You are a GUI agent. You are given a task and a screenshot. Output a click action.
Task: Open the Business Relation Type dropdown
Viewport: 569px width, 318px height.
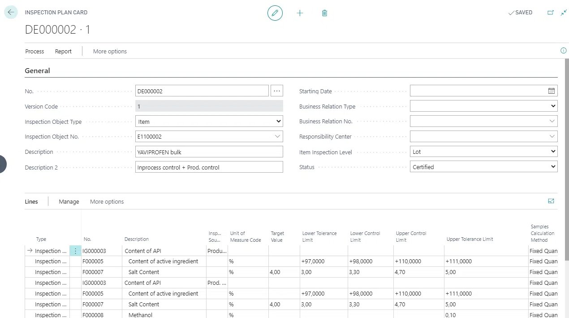point(483,106)
